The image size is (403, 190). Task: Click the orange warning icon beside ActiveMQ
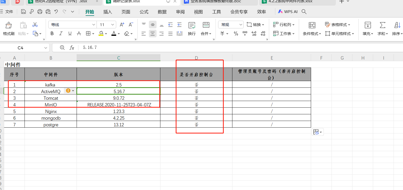click(x=68, y=91)
